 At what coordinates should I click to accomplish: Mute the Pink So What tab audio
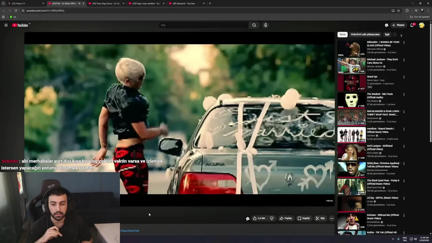tap(79, 3)
